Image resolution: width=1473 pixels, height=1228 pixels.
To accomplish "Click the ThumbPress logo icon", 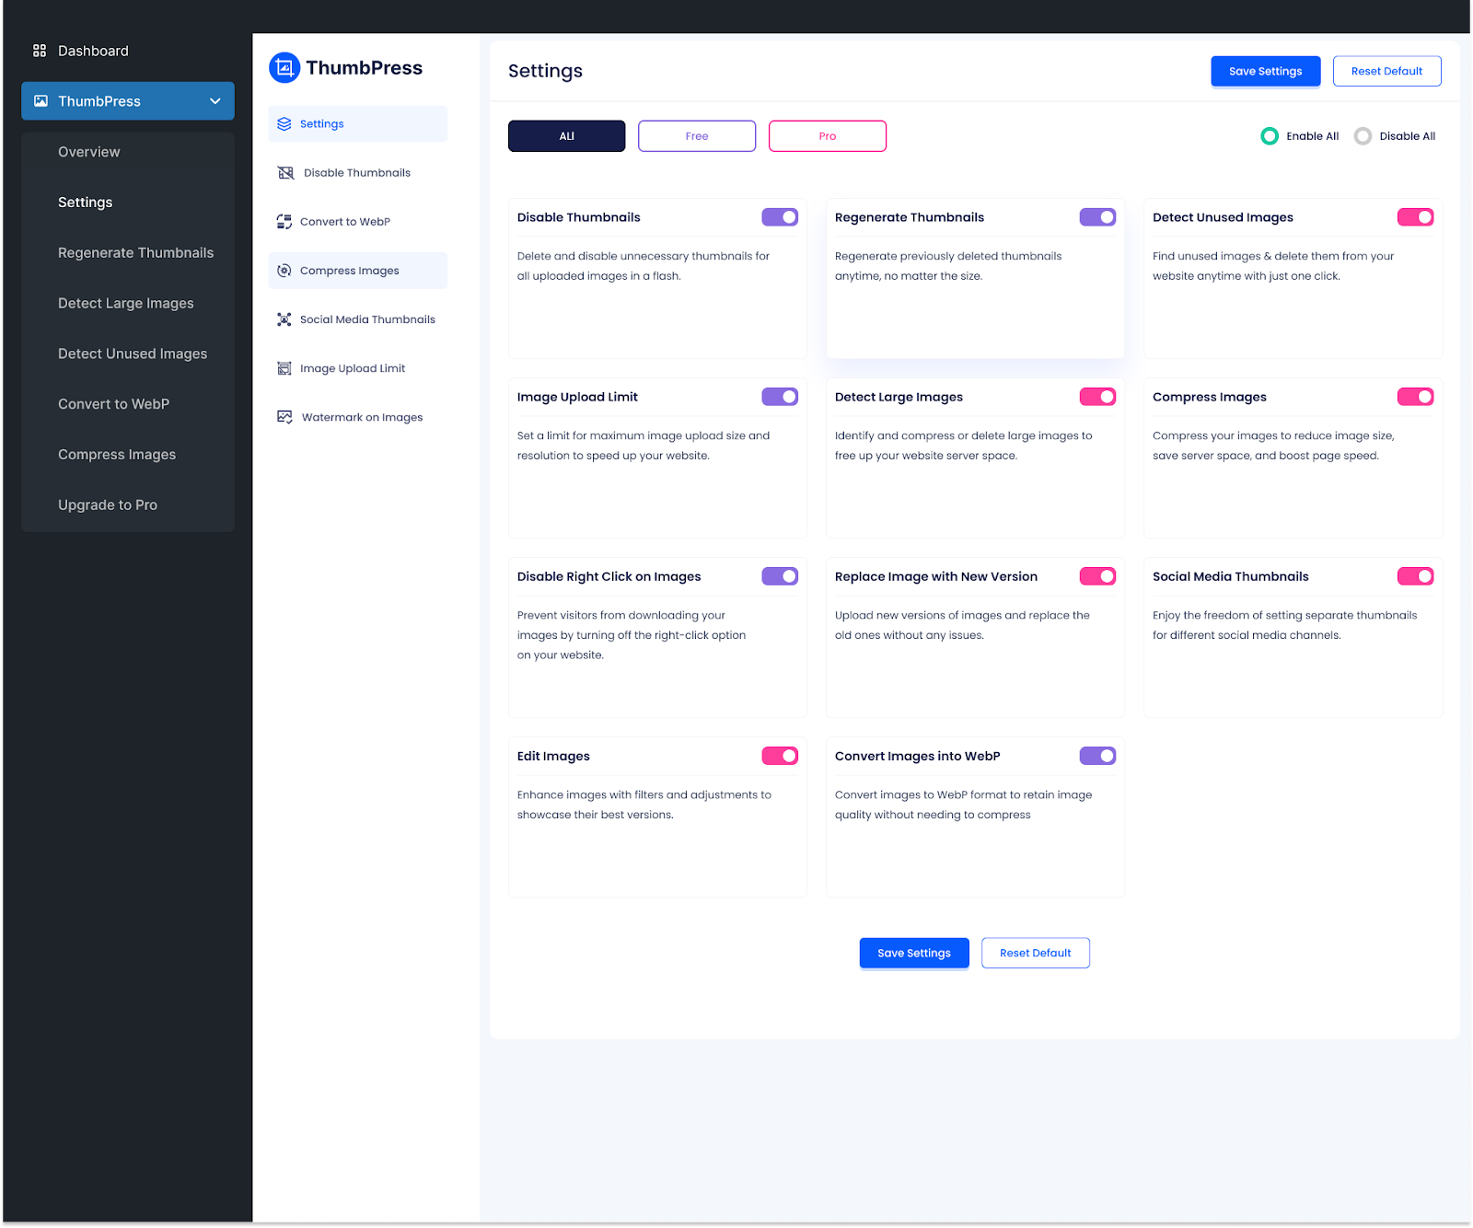I will tap(284, 67).
